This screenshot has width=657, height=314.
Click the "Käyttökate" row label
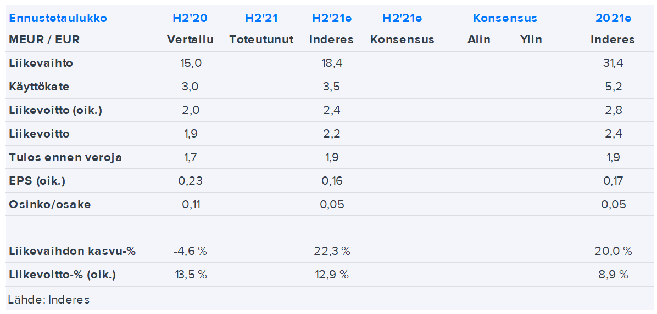(x=39, y=87)
